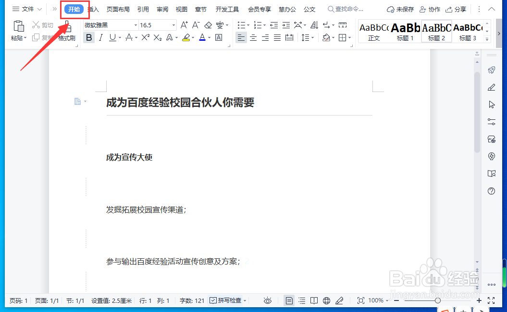Apply the 标题 1 style
This screenshot has height=312, width=507.
405,32
